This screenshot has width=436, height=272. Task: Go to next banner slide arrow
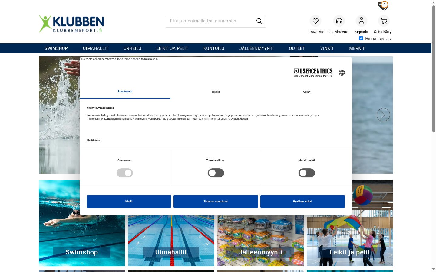pyautogui.click(x=383, y=115)
